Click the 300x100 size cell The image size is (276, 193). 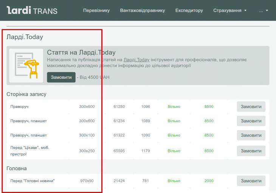point(87,135)
